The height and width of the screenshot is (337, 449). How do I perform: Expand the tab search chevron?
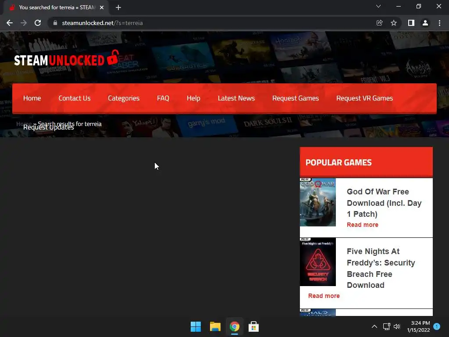click(378, 6)
